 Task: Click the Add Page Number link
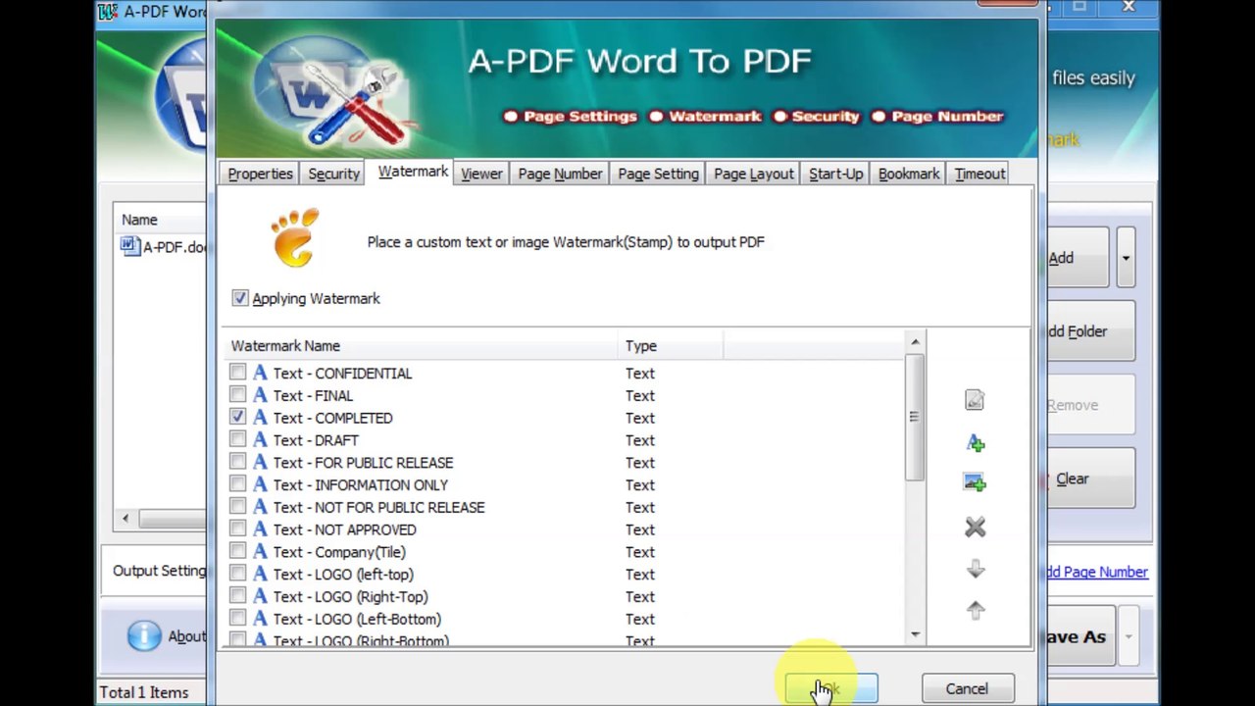pyautogui.click(x=1095, y=572)
